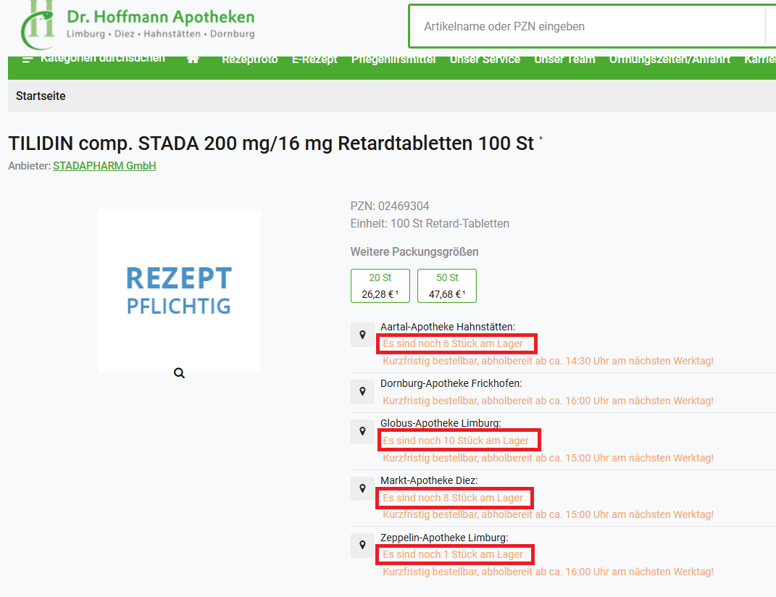Viewport: 776px width, 597px height.
Task: Go to Pflegehilfsmittel page
Action: [393, 59]
